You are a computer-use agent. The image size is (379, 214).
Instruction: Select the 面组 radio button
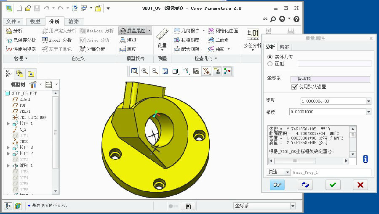270,64
